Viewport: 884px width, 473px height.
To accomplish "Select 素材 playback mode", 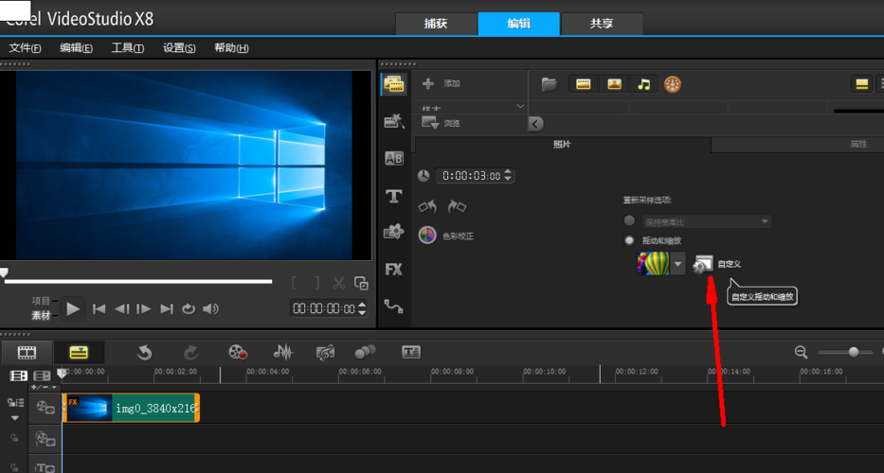I will click(41, 316).
